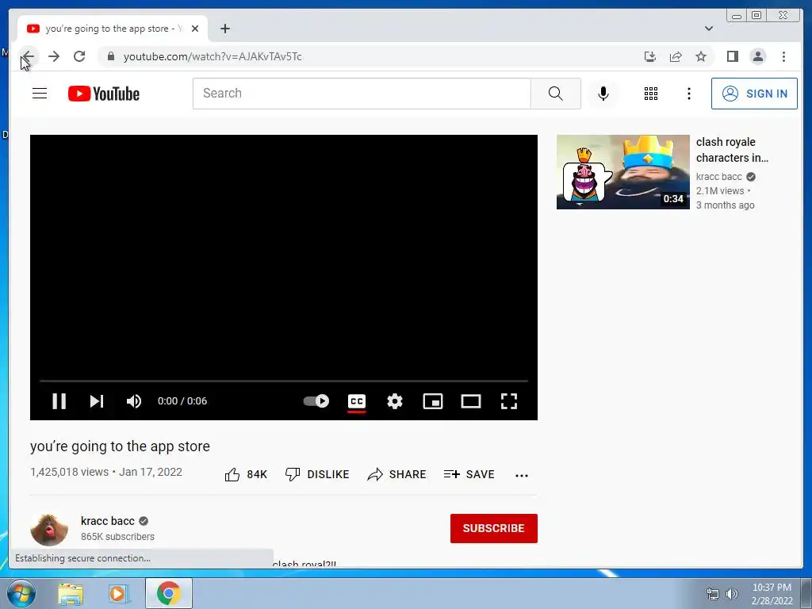Open Windows Explorer from the taskbar
Image resolution: width=812 pixels, height=609 pixels.
pyautogui.click(x=71, y=594)
